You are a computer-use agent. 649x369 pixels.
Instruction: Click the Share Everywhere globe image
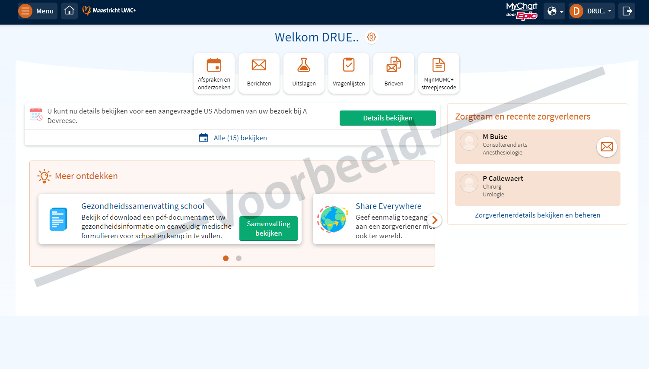point(333,219)
